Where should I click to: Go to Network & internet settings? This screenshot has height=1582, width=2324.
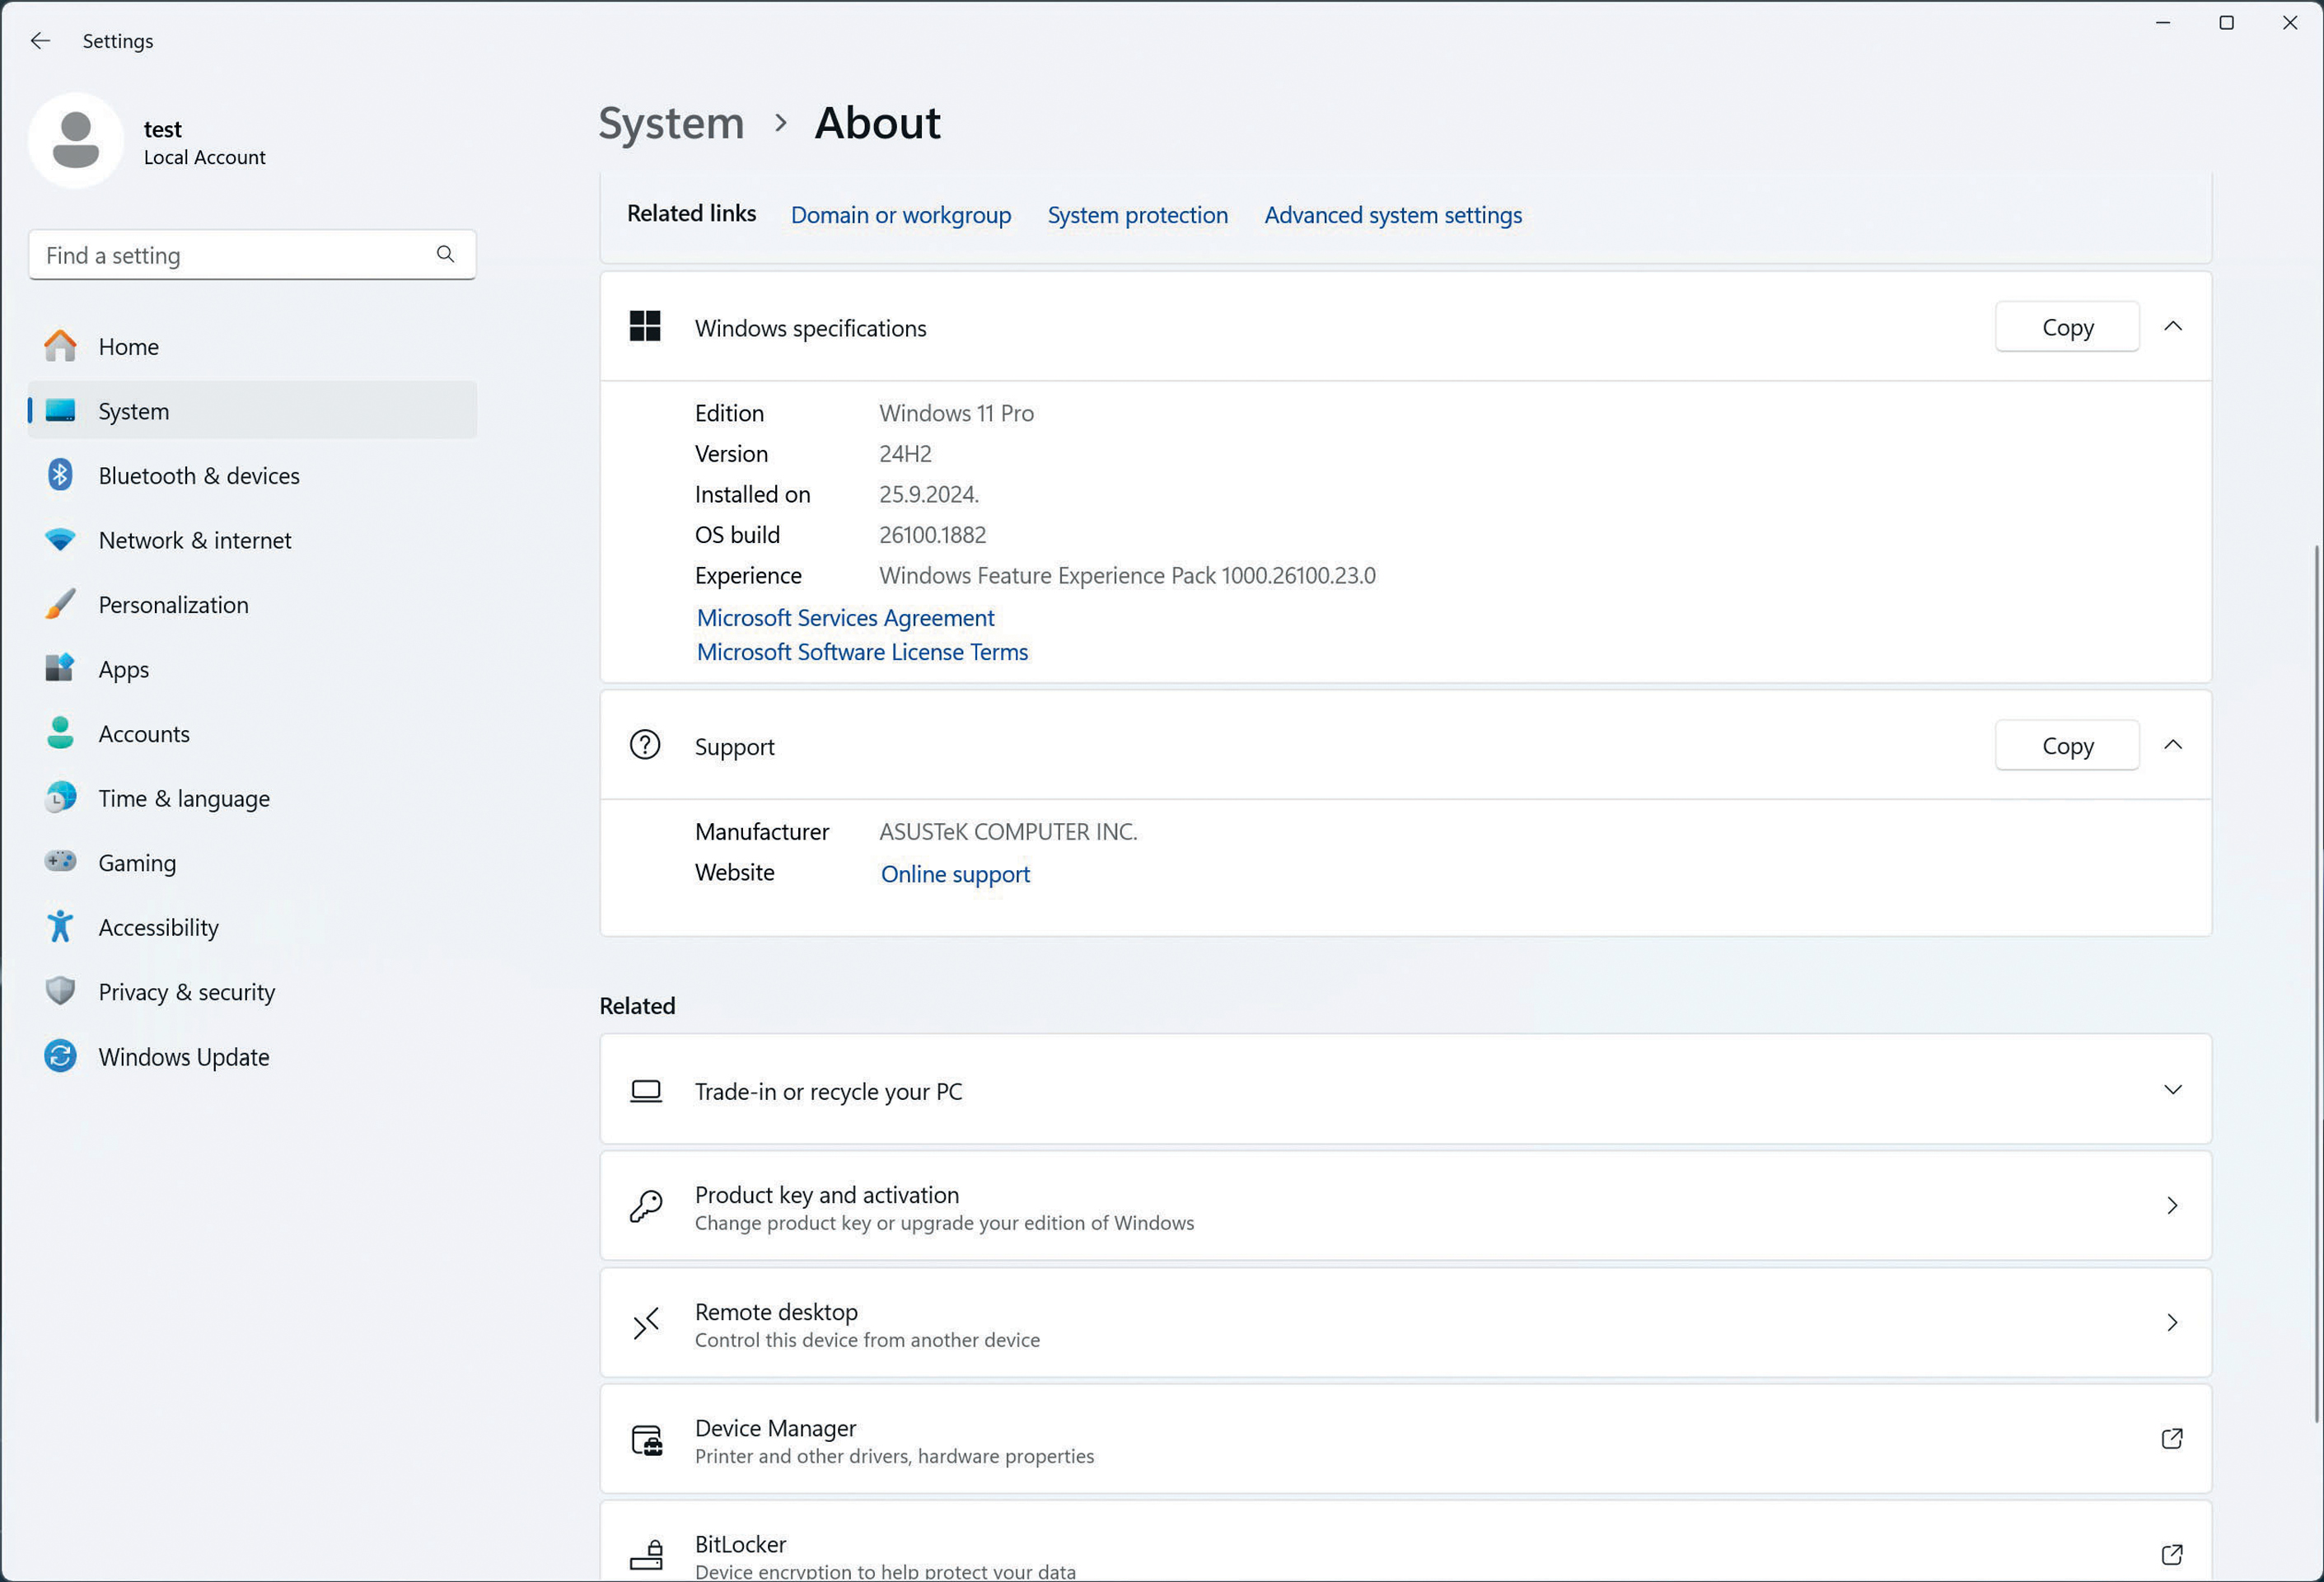point(252,540)
